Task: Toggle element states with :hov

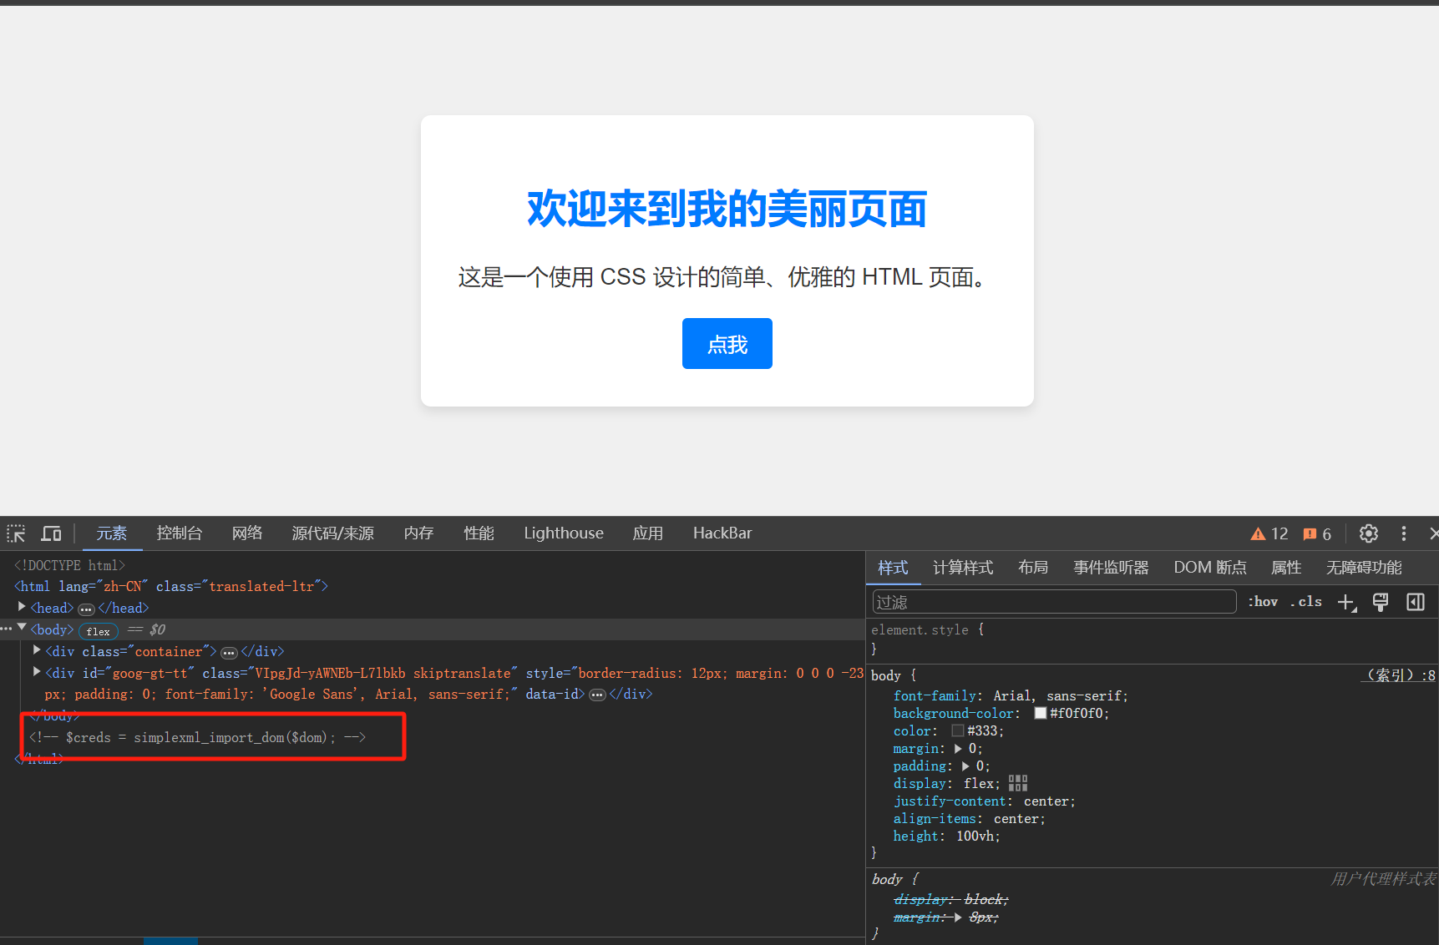Action: pos(1262,601)
